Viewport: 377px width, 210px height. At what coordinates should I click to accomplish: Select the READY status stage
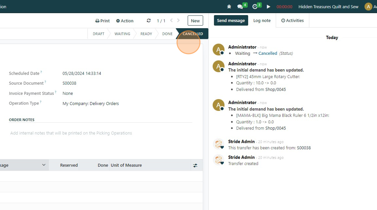146,34
